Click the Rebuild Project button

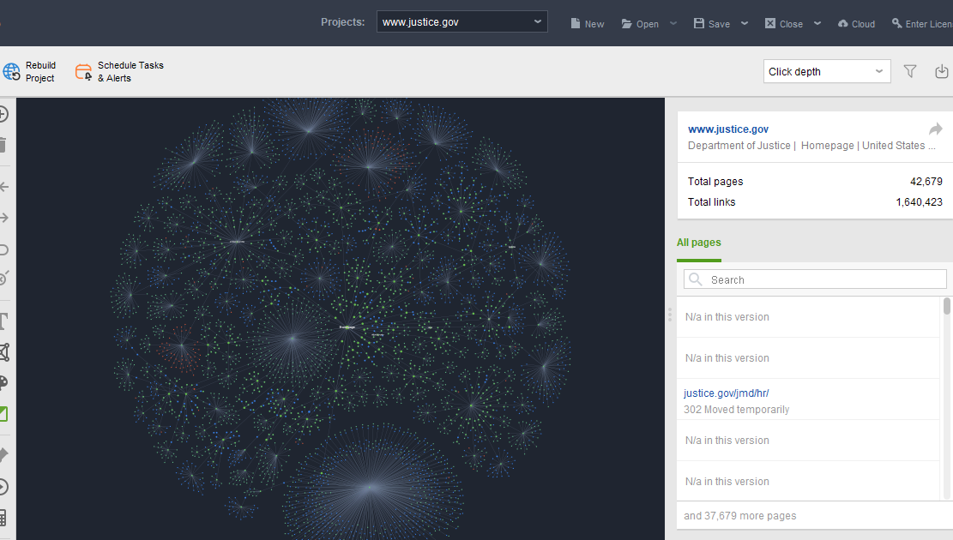click(29, 72)
